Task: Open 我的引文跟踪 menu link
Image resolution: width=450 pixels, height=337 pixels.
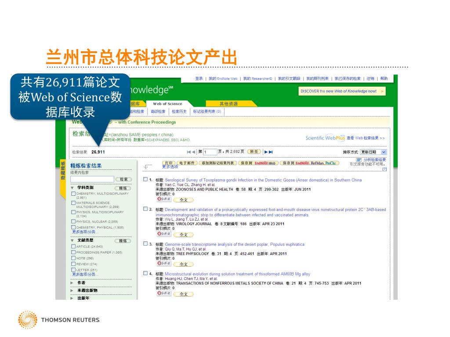Action: [x=289, y=79]
